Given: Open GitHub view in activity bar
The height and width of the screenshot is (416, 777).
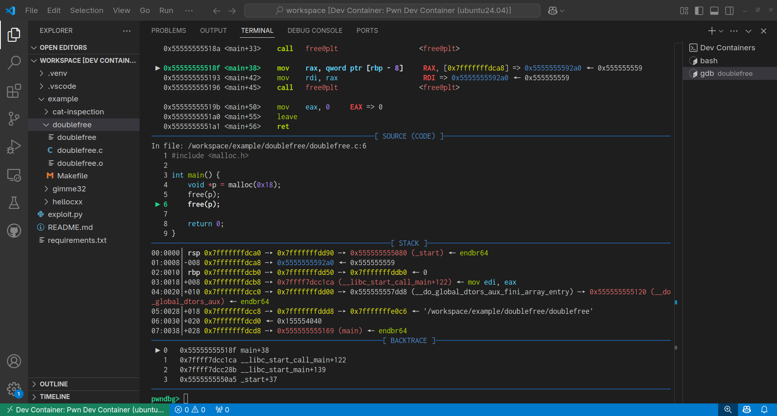Looking at the screenshot, I should [14, 231].
